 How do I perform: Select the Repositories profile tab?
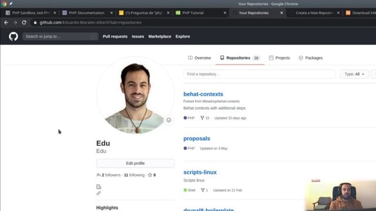pyautogui.click(x=240, y=58)
